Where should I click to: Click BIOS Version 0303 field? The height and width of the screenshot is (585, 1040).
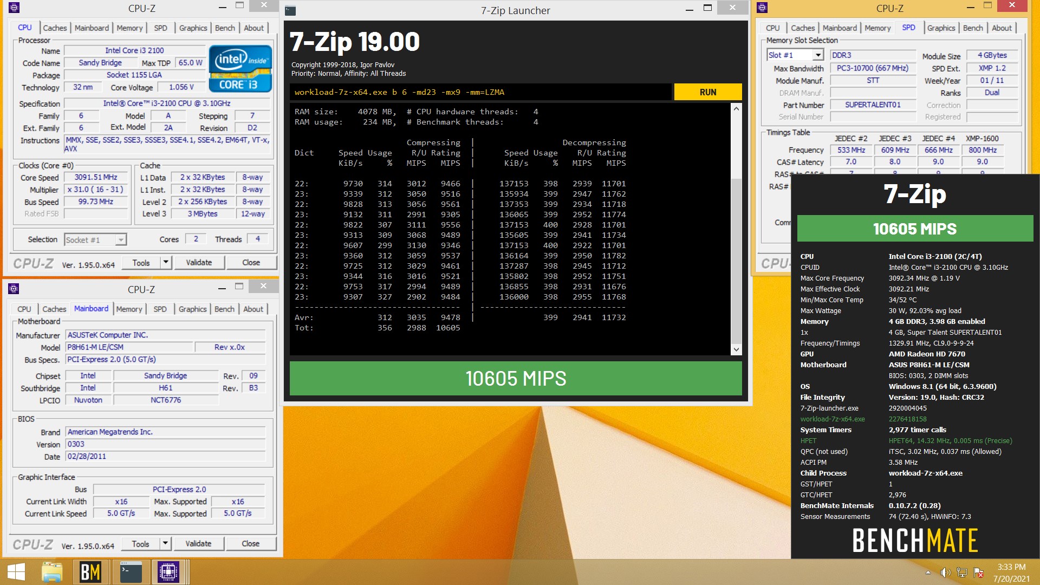click(x=166, y=444)
